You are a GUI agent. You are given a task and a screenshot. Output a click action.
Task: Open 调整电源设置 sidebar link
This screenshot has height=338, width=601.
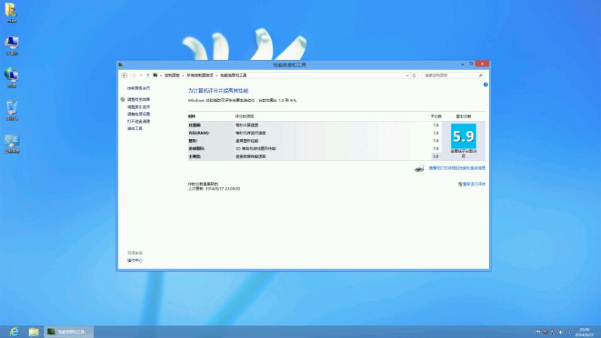tap(138, 114)
